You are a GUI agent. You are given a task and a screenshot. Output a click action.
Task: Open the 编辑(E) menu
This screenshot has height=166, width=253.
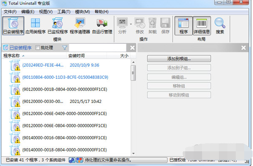28,12
